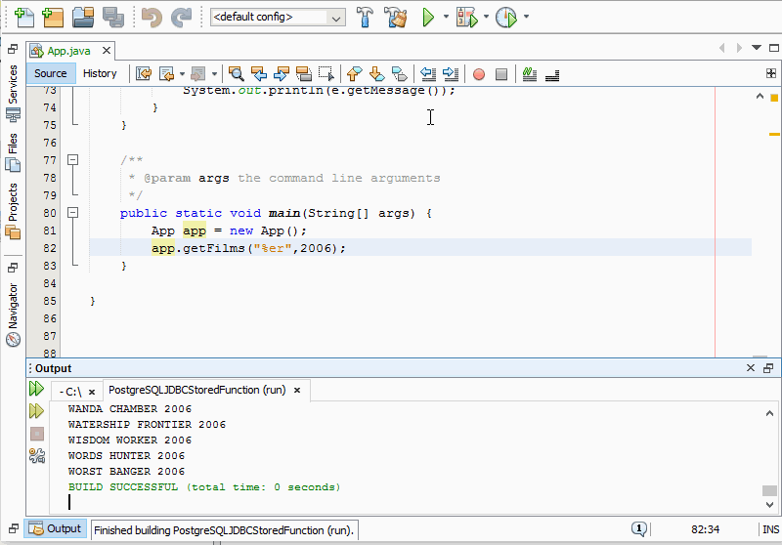This screenshot has height=545, width=782.
Task: Collapse the main method code fold
Action: [73, 212]
